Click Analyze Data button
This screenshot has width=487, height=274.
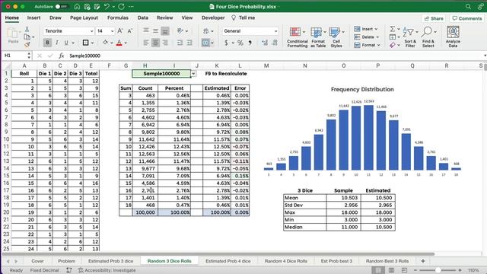(453, 37)
